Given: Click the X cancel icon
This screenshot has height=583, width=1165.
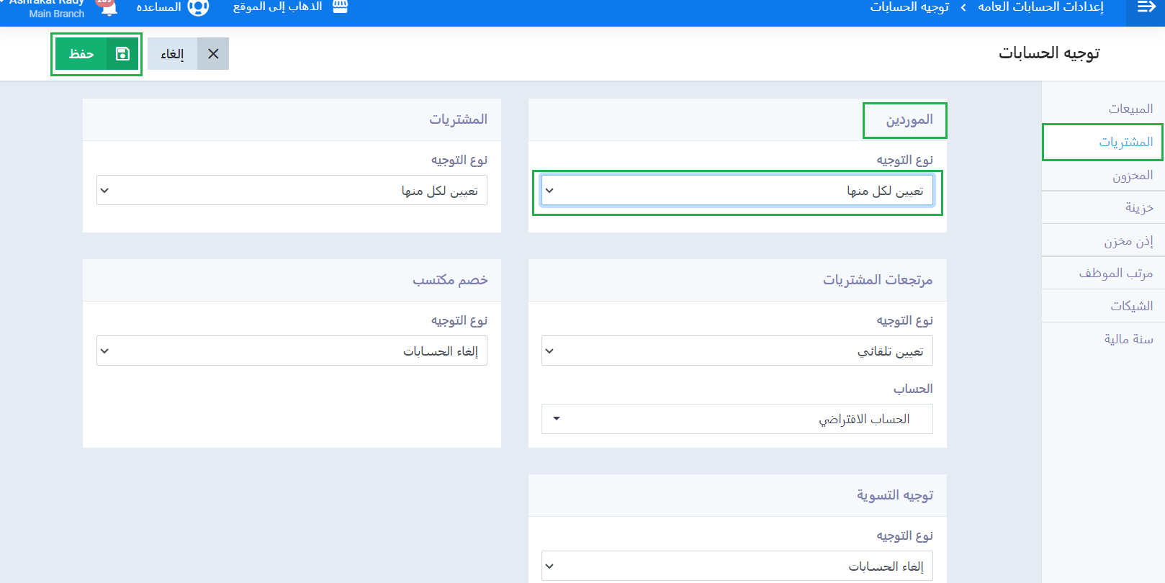Looking at the screenshot, I should 213,54.
